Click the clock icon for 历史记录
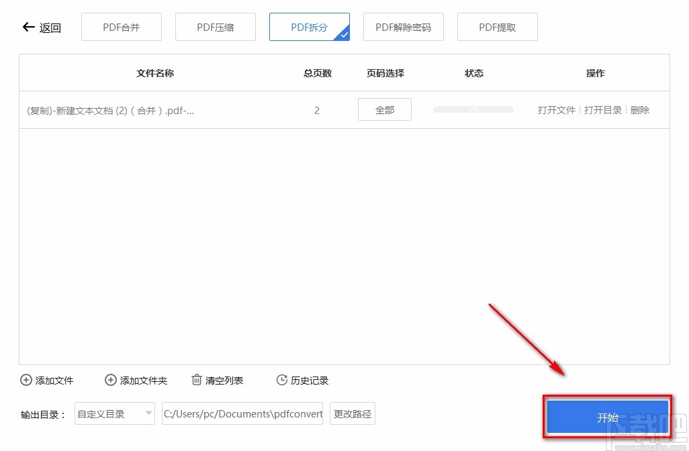The height and width of the screenshot is (451, 689). pos(281,380)
